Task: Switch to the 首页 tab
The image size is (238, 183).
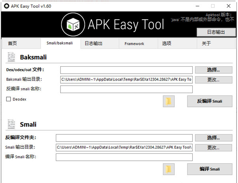Action: (21, 43)
